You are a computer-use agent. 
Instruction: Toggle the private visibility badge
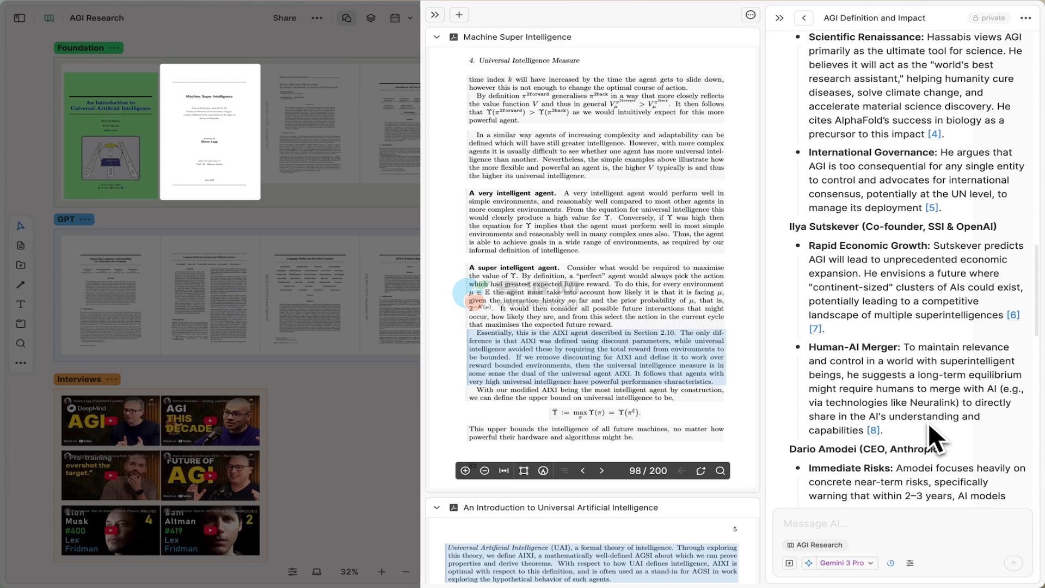click(989, 18)
